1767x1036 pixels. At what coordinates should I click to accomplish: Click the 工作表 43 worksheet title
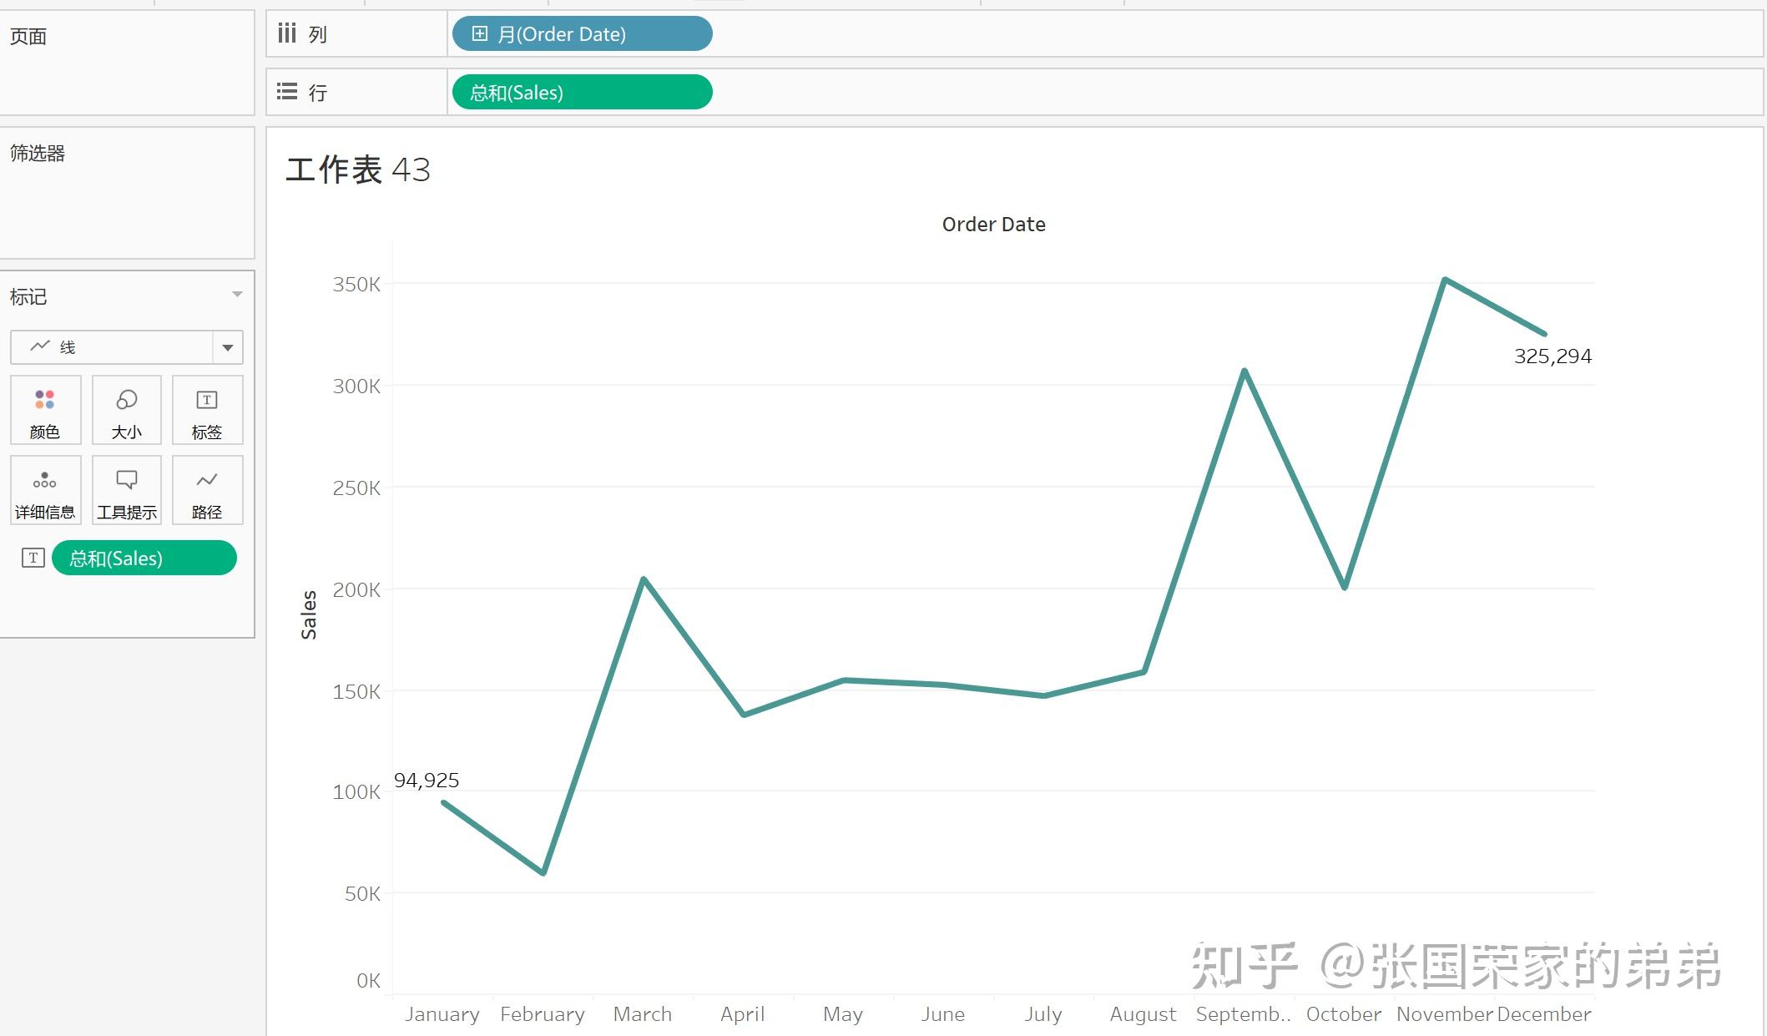click(357, 170)
